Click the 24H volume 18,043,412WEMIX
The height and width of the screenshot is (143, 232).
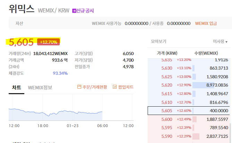[50, 54]
